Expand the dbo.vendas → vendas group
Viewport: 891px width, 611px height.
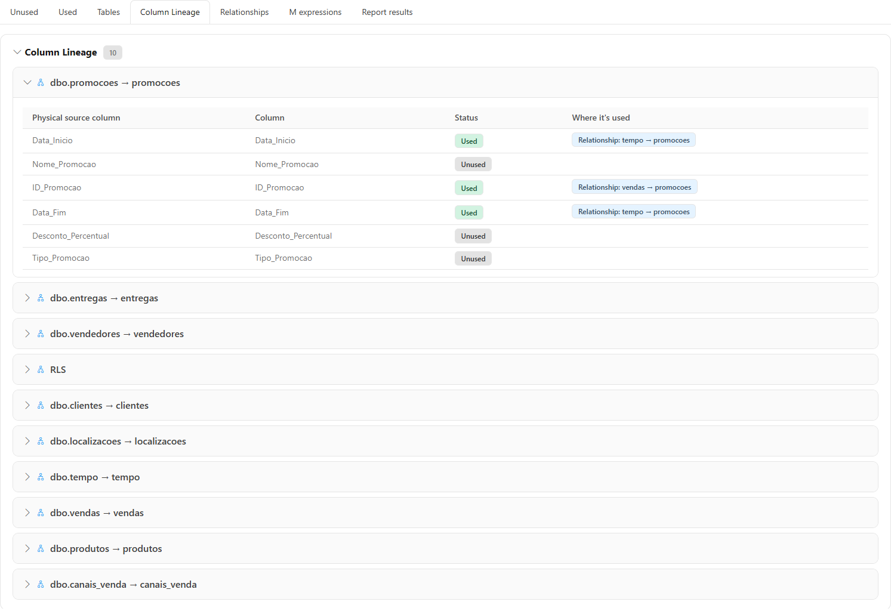coord(27,513)
